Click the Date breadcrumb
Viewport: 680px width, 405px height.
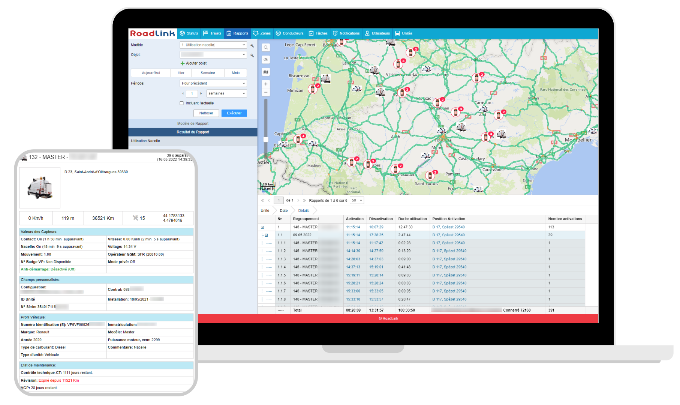click(284, 211)
